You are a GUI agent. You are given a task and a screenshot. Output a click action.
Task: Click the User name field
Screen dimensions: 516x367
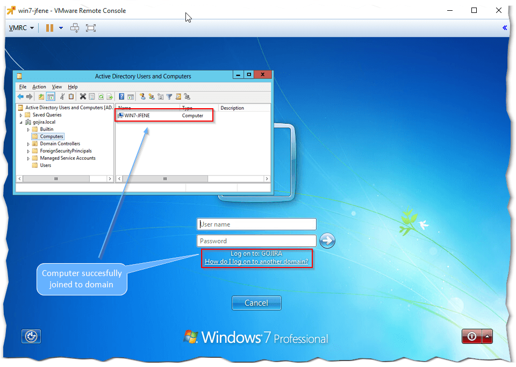pyautogui.click(x=256, y=224)
